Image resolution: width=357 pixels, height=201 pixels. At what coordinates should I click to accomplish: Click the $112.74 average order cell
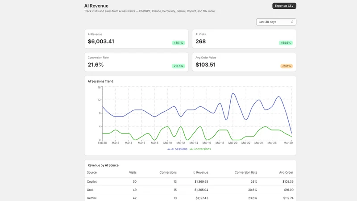tap(288, 198)
